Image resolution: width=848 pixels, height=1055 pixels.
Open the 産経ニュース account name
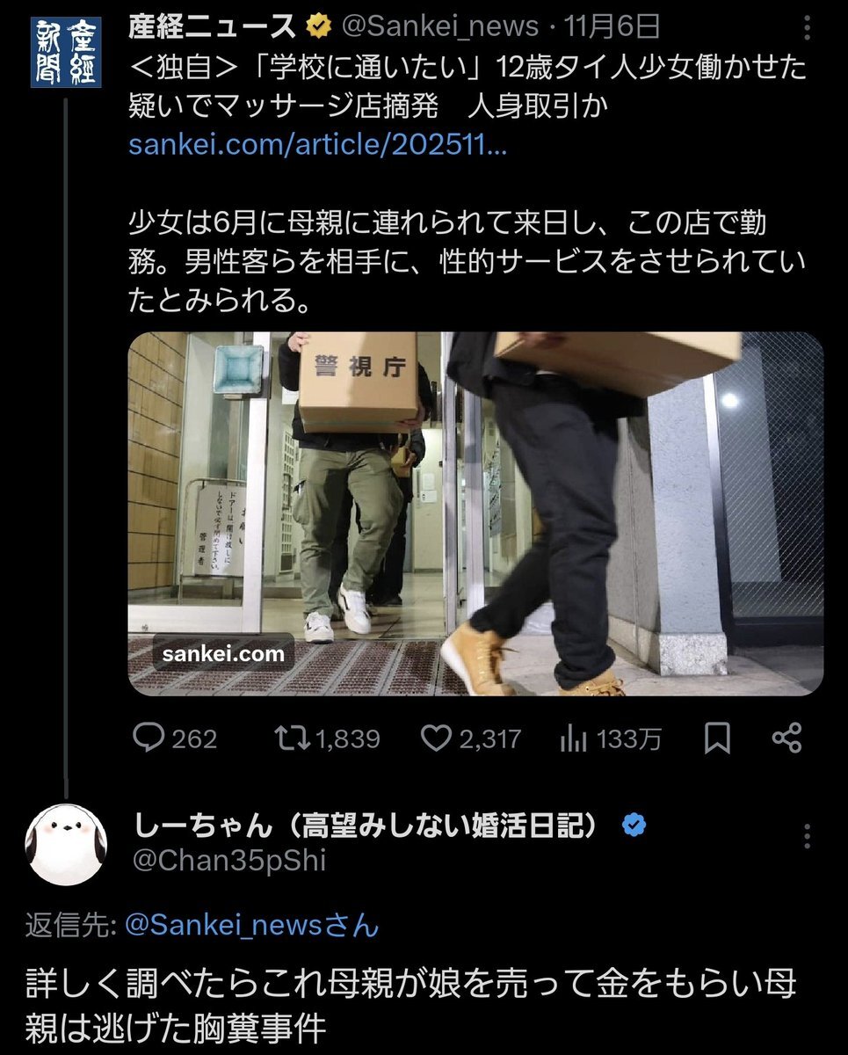(212, 27)
